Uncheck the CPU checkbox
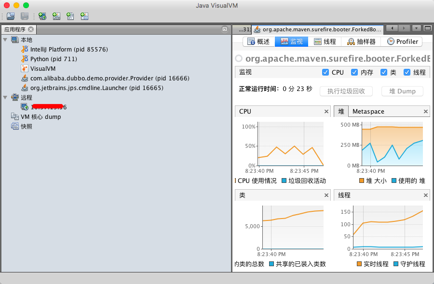 [325, 72]
